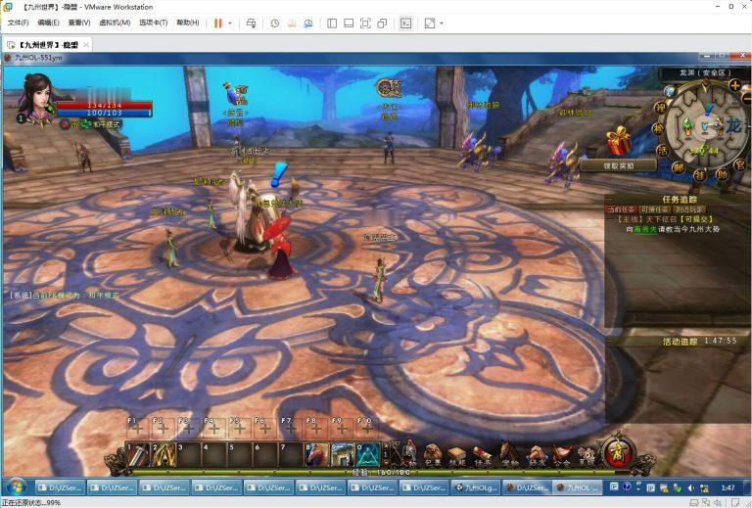Click the sword skill in slot 1
This screenshot has height=508, width=752.
click(138, 454)
